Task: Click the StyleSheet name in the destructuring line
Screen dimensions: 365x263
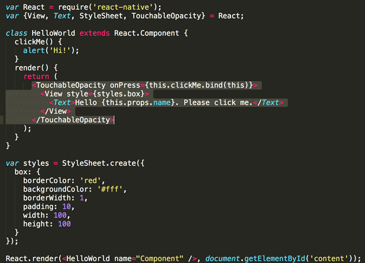Action: (x=101, y=16)
